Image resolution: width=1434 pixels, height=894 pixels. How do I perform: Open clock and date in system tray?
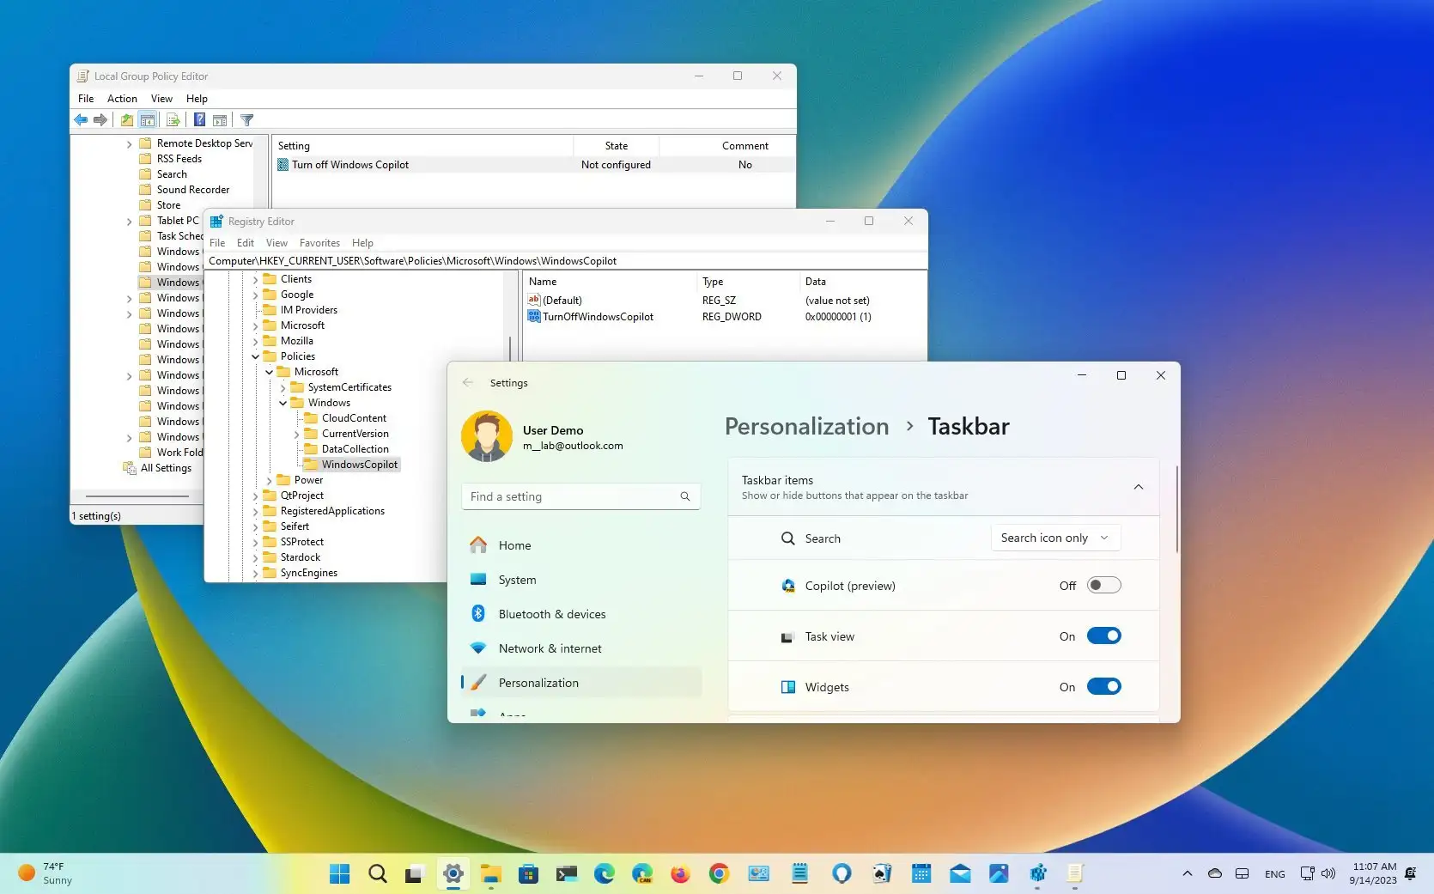pyautogui.click(x=1373, y=873)
